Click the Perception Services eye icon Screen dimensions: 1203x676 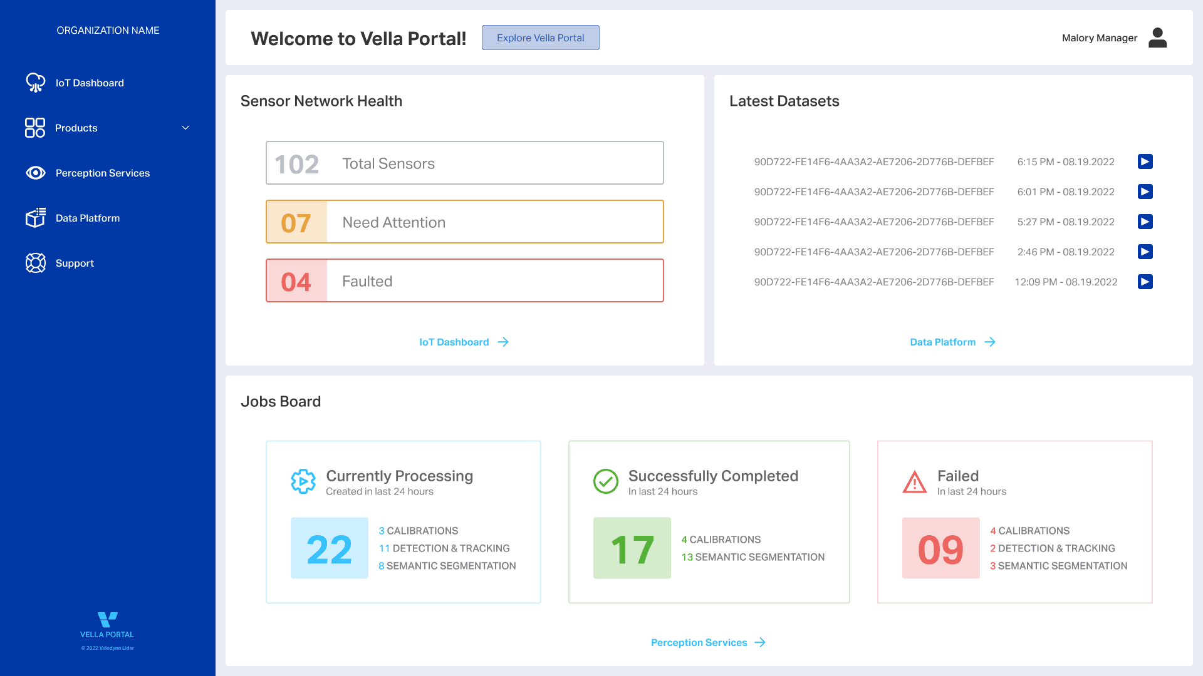click(x=35, y=173)
